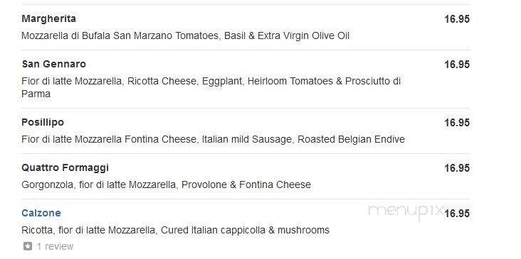Click the San Gennaro 16.95 price

[x=457, y=65]
